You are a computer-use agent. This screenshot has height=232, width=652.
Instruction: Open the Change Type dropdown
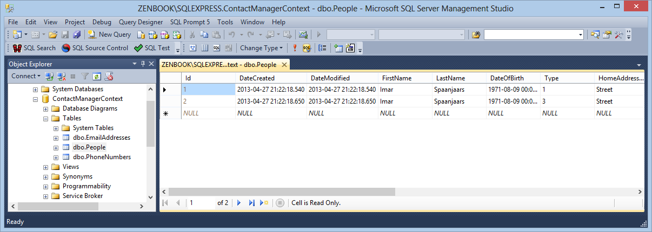261,48
